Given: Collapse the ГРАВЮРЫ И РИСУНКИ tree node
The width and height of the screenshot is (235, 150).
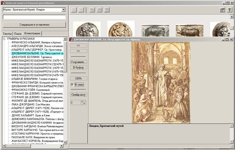Looking at the screenshot, I should click(4, 39).
